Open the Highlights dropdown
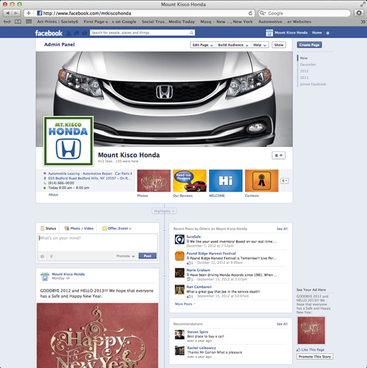This screenshot has height=368, width=367. click(x=164, y=211)
